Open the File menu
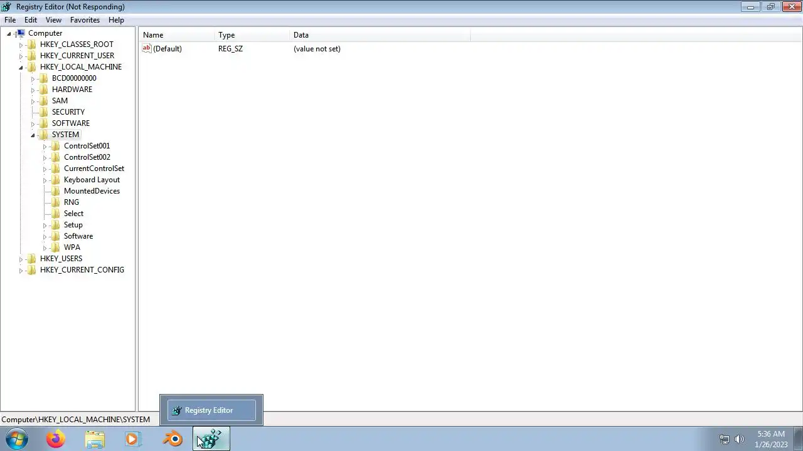The image size is (803, 451). (x=10, y=20)
